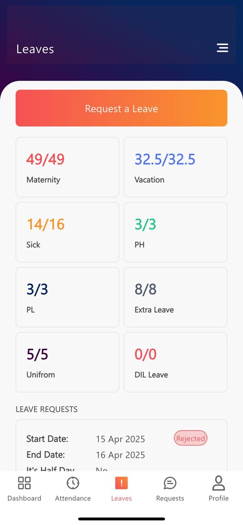Tap the Requests chat bubble icon
The height and width of the screenshot is (525, 243).
pos(170,483)
